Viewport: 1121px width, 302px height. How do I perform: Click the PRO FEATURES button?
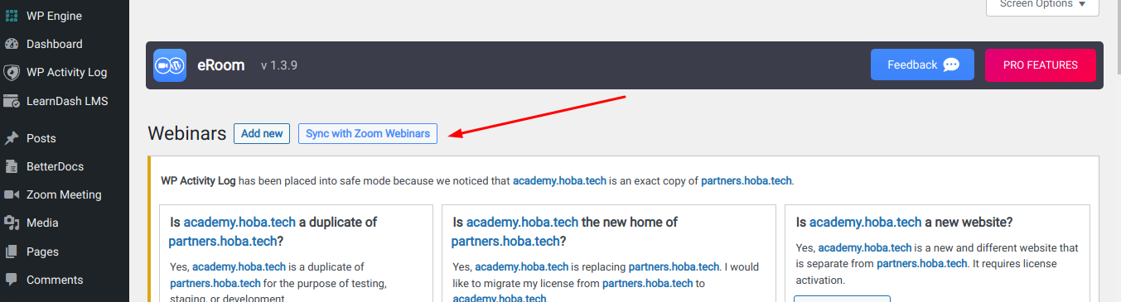1041,65
